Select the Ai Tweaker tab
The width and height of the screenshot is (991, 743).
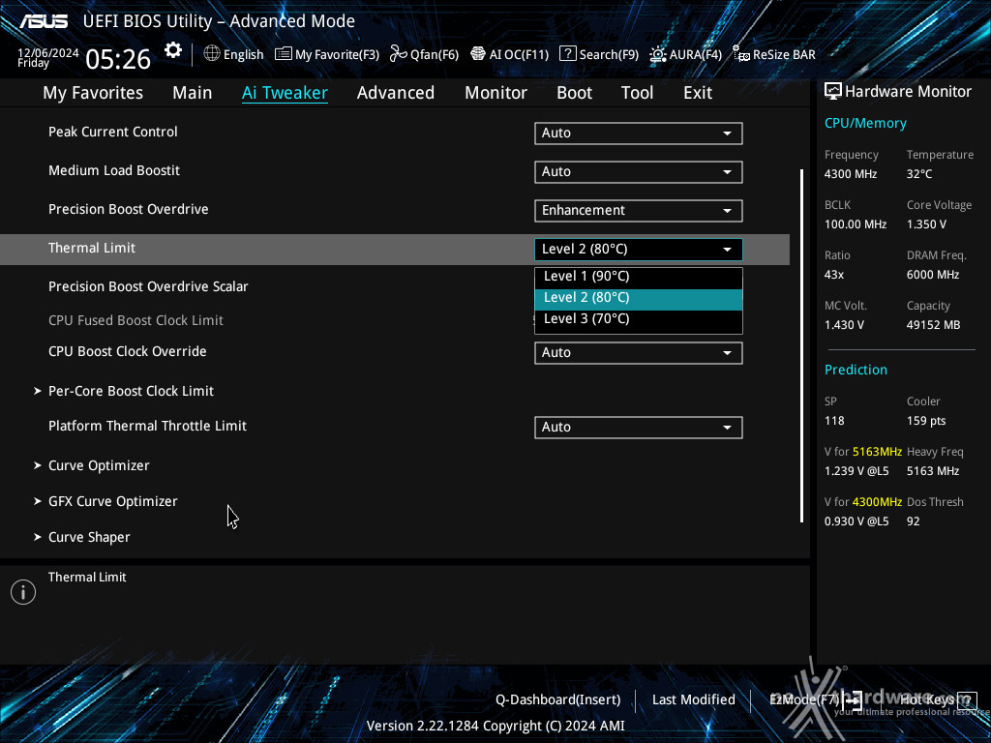285,93
